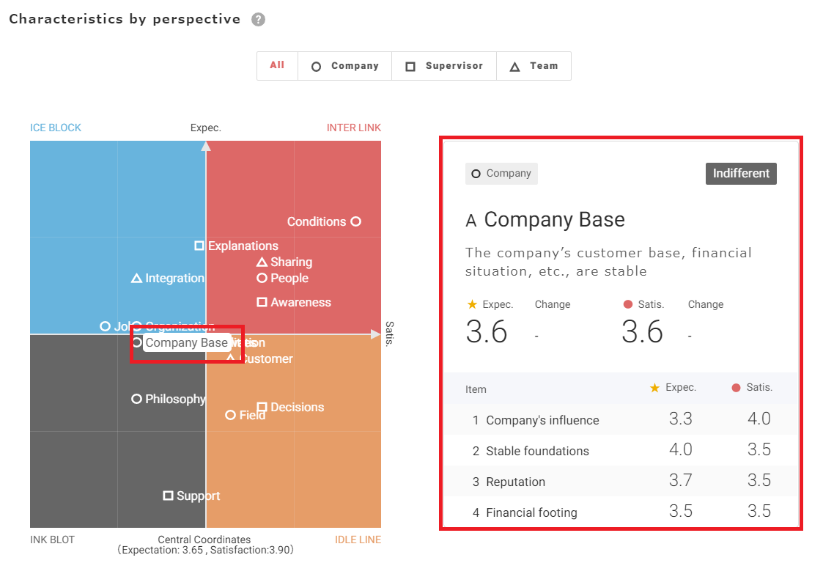The height and width of the screenshot is (574, 823).
Task: Select the Reputation item row
Action: click(x=621, y=482)
